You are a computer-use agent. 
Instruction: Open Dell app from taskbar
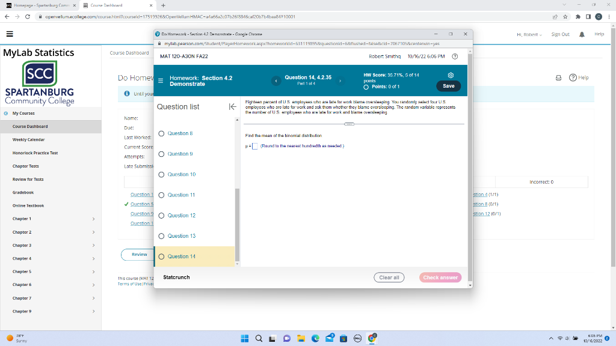coord(357,338)
